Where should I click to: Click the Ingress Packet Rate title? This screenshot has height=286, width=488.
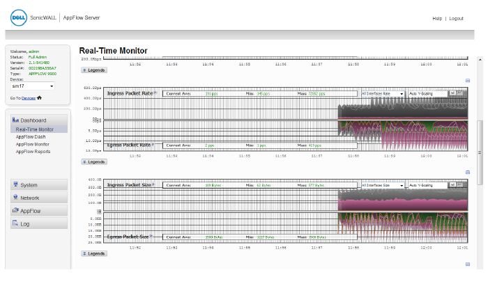coord(130,93)
